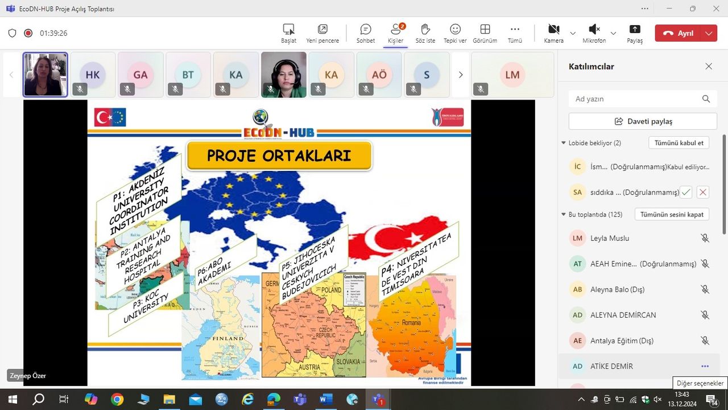
Task: Show hidden tray icons chevron
Action: tap(581, 400)
